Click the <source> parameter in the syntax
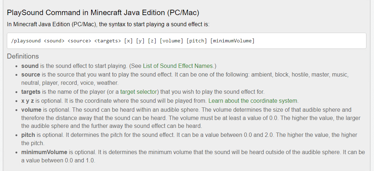 pyautogui.click(x=79, y=41)
